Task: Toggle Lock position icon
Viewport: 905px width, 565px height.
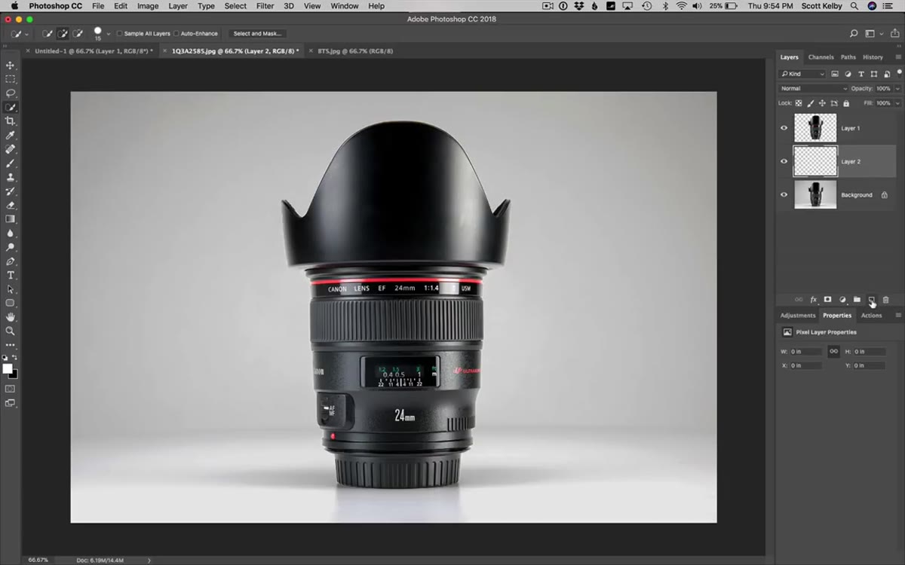Action: (x=822, y=103)
